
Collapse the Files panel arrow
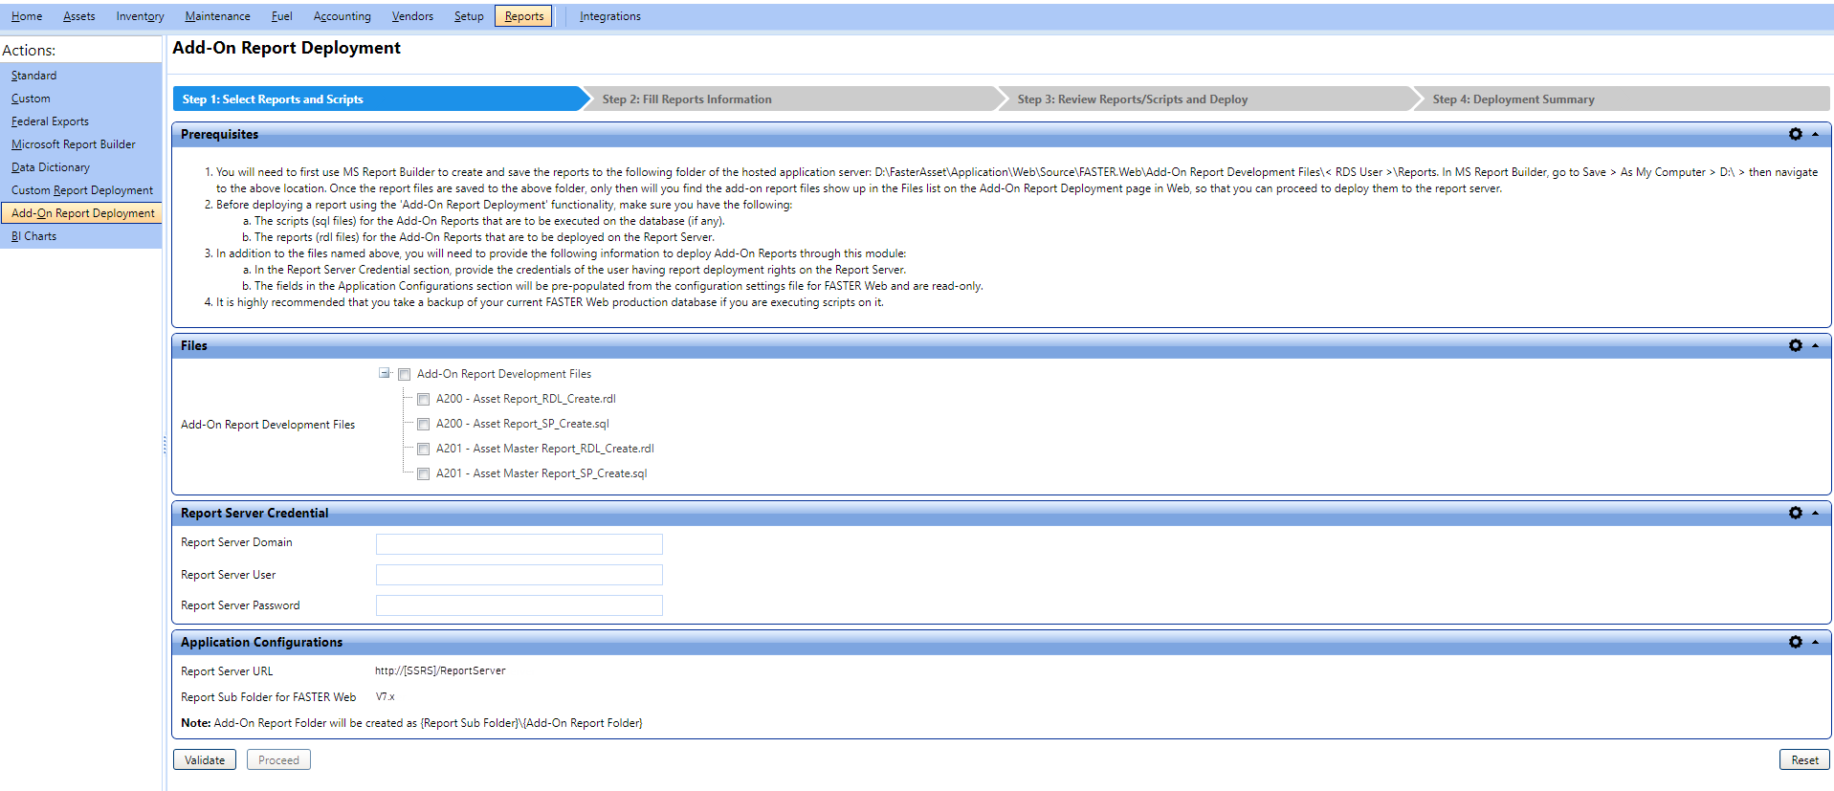(1815, 346)
